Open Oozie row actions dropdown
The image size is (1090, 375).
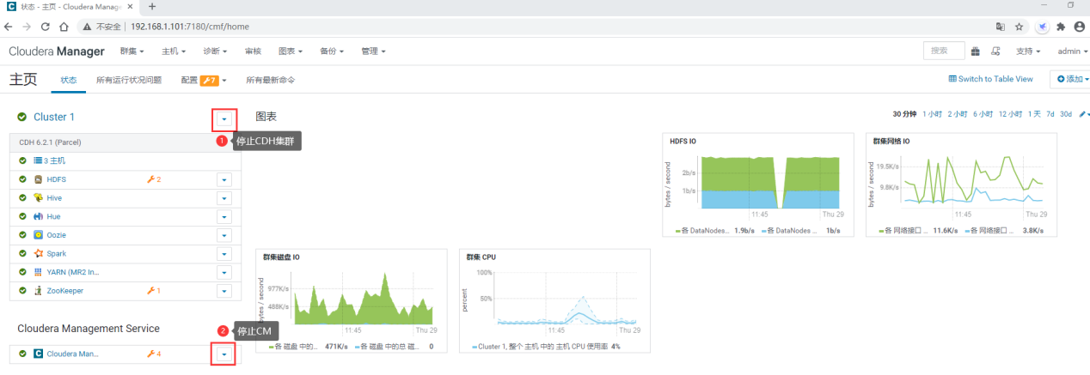coord(224,235)
